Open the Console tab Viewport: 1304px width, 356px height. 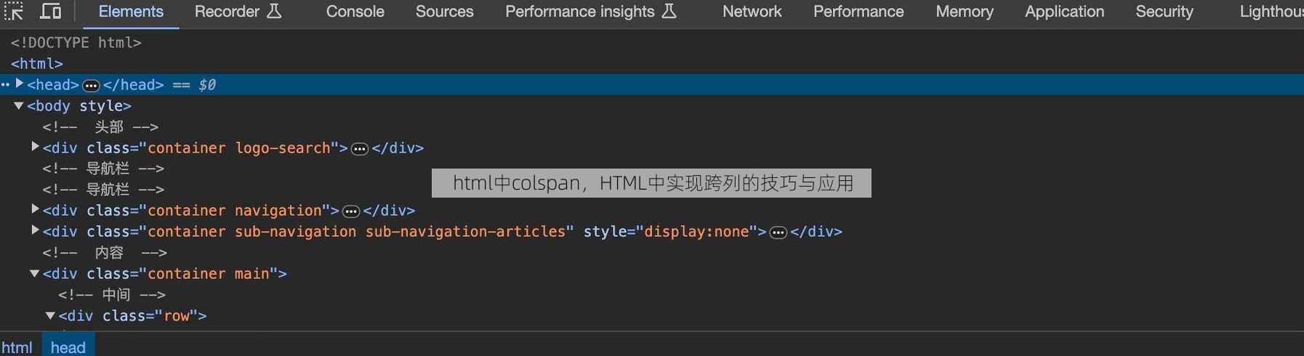tap(355, 12)
